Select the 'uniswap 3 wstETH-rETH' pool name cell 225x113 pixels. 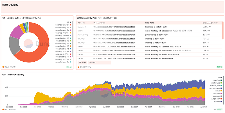(156, 43)
